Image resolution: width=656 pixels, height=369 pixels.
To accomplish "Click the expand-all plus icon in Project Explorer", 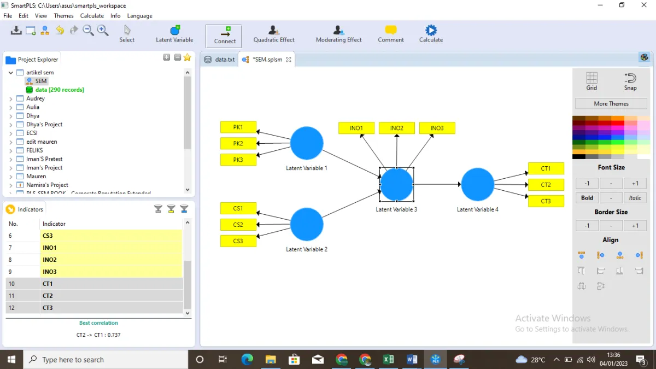I will [x=167, y=57].
